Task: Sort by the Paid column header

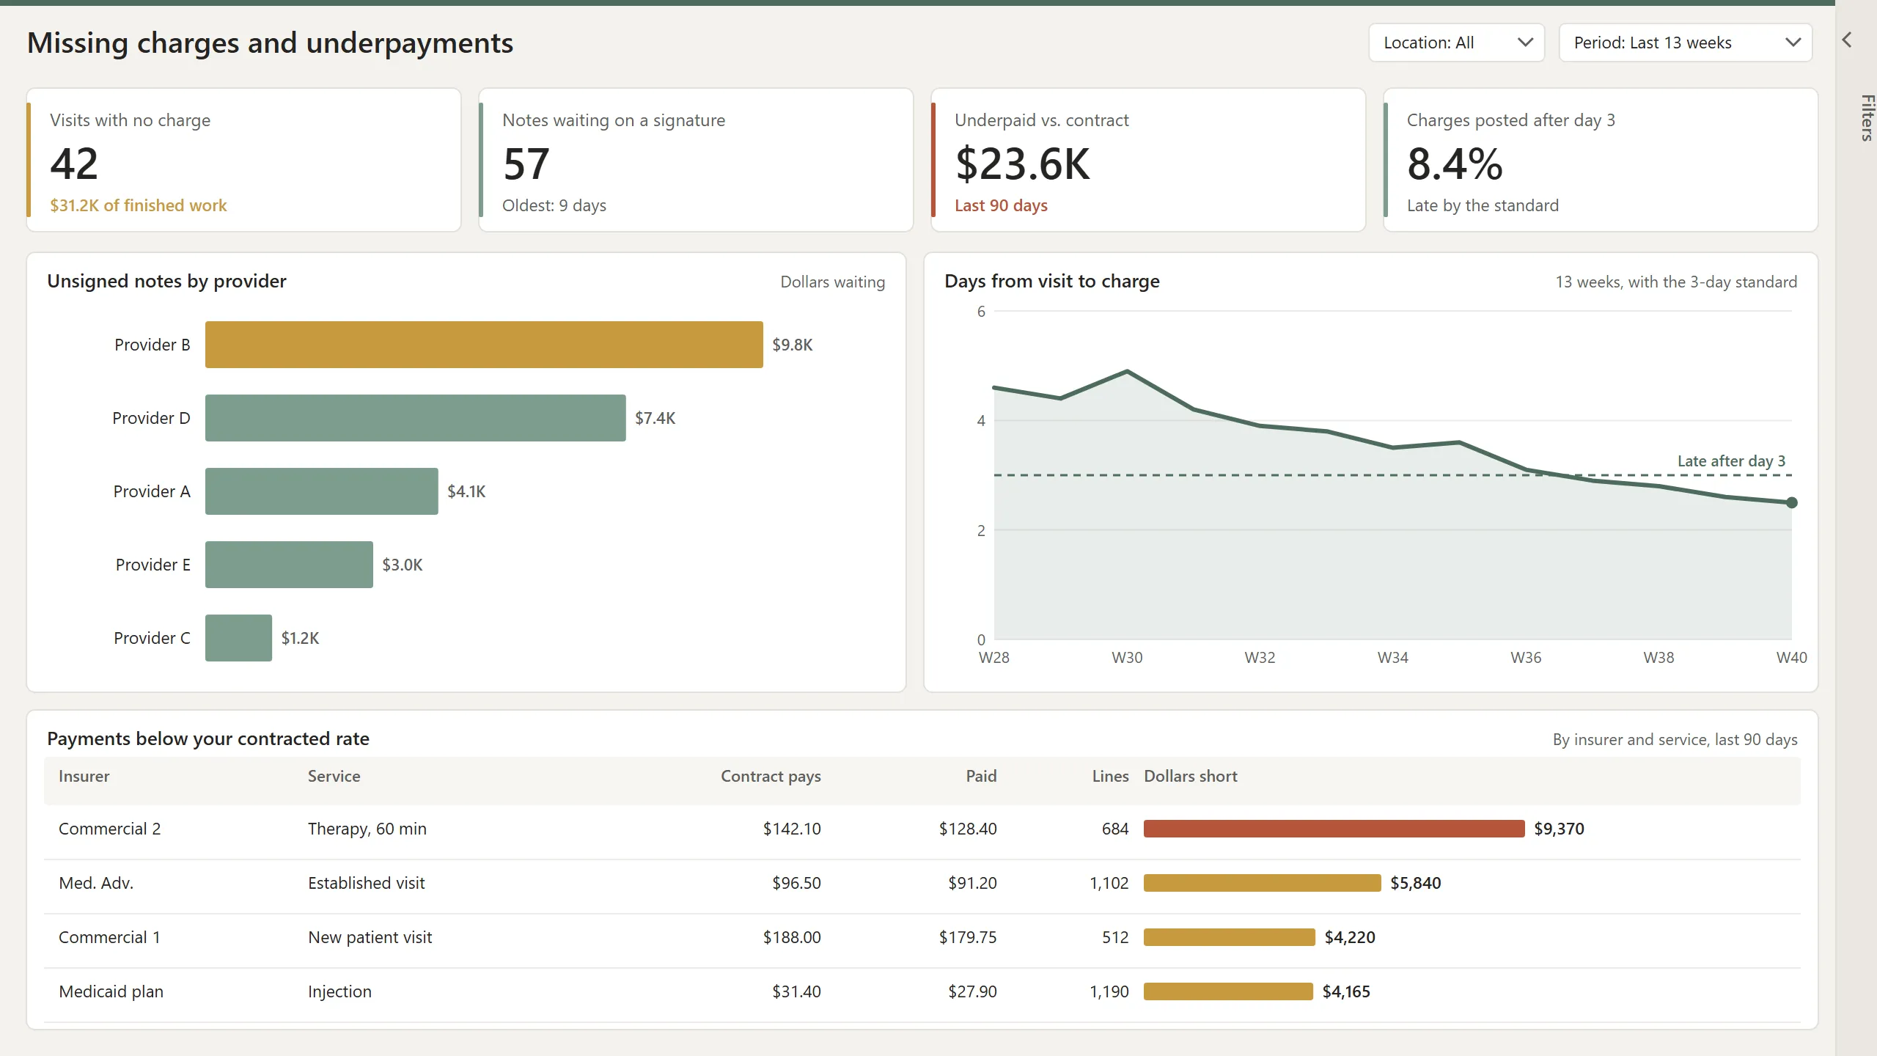Action: pyautogui.click(x=981, y=776)
